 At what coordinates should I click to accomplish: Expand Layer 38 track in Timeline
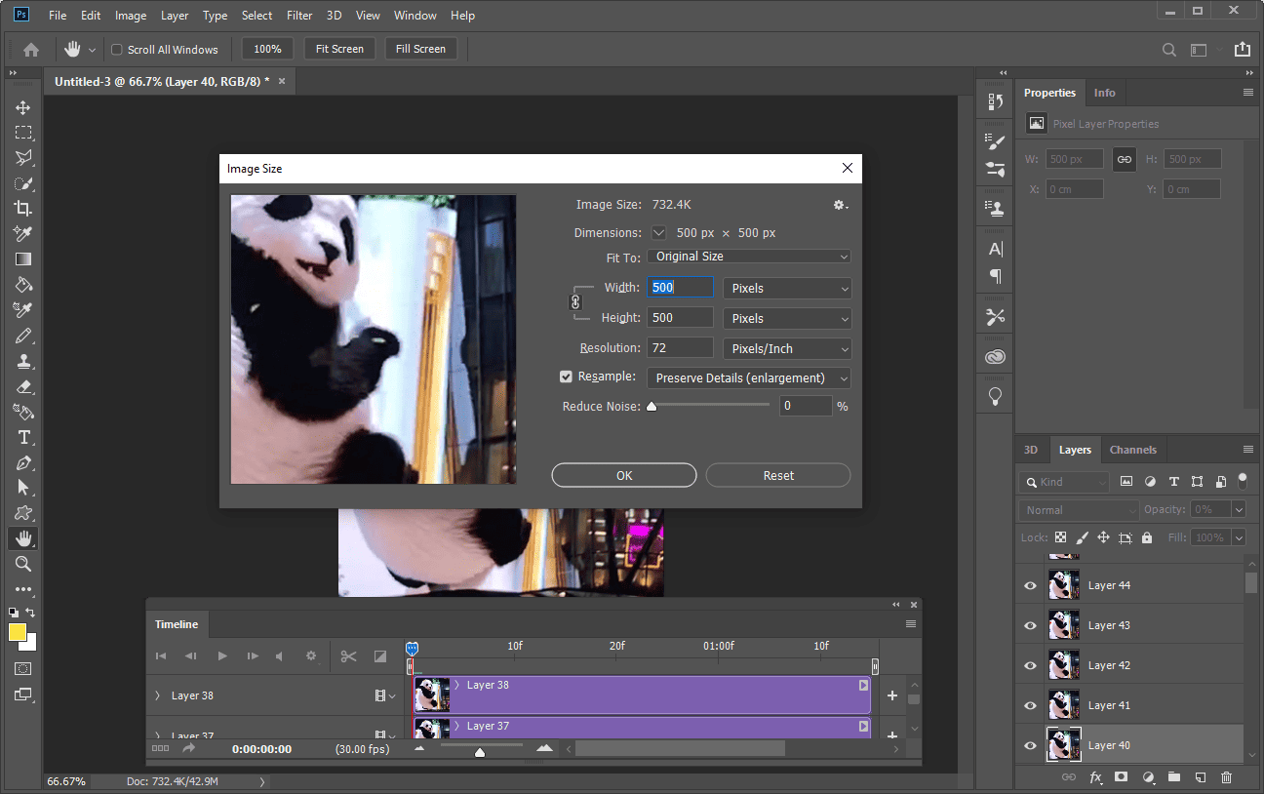[x=158, y=695]
